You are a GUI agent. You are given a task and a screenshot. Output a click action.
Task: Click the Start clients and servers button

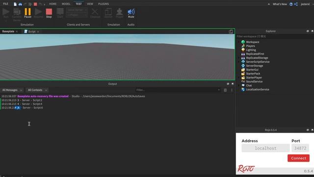(60, 13)
